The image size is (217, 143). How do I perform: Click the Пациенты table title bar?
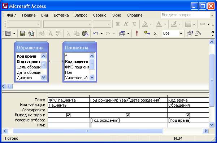pyautogui.click(x=80, y=48)
